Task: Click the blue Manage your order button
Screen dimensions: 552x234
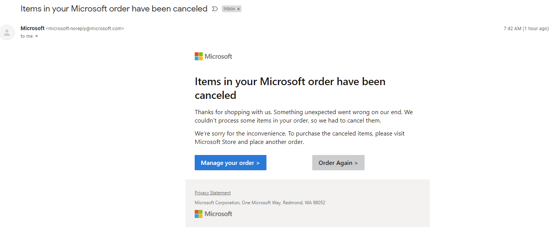Action: tap(230, 163)
